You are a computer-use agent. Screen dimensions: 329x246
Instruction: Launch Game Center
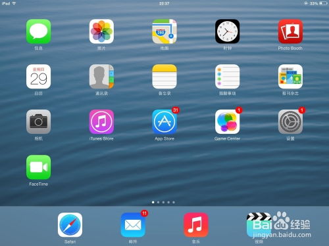[227, 122]
